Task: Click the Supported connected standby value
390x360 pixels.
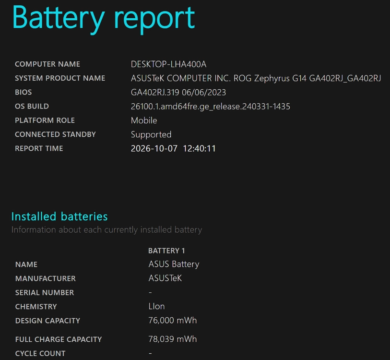Action: point(151,135)
